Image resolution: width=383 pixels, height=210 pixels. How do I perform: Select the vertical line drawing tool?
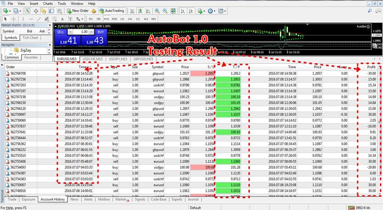[x=23, y=19]
